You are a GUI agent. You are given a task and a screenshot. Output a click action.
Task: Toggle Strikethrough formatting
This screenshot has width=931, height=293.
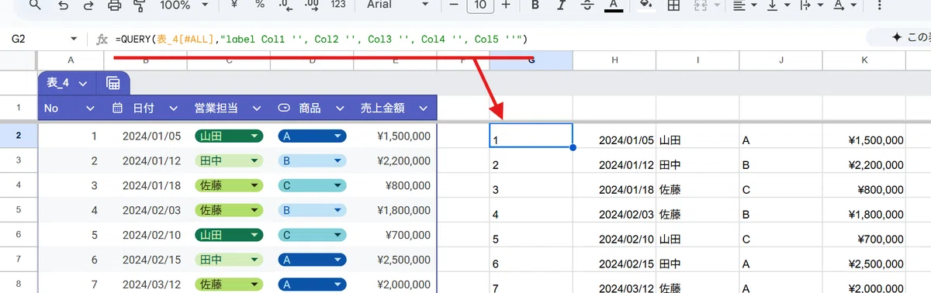pos(587,5)
